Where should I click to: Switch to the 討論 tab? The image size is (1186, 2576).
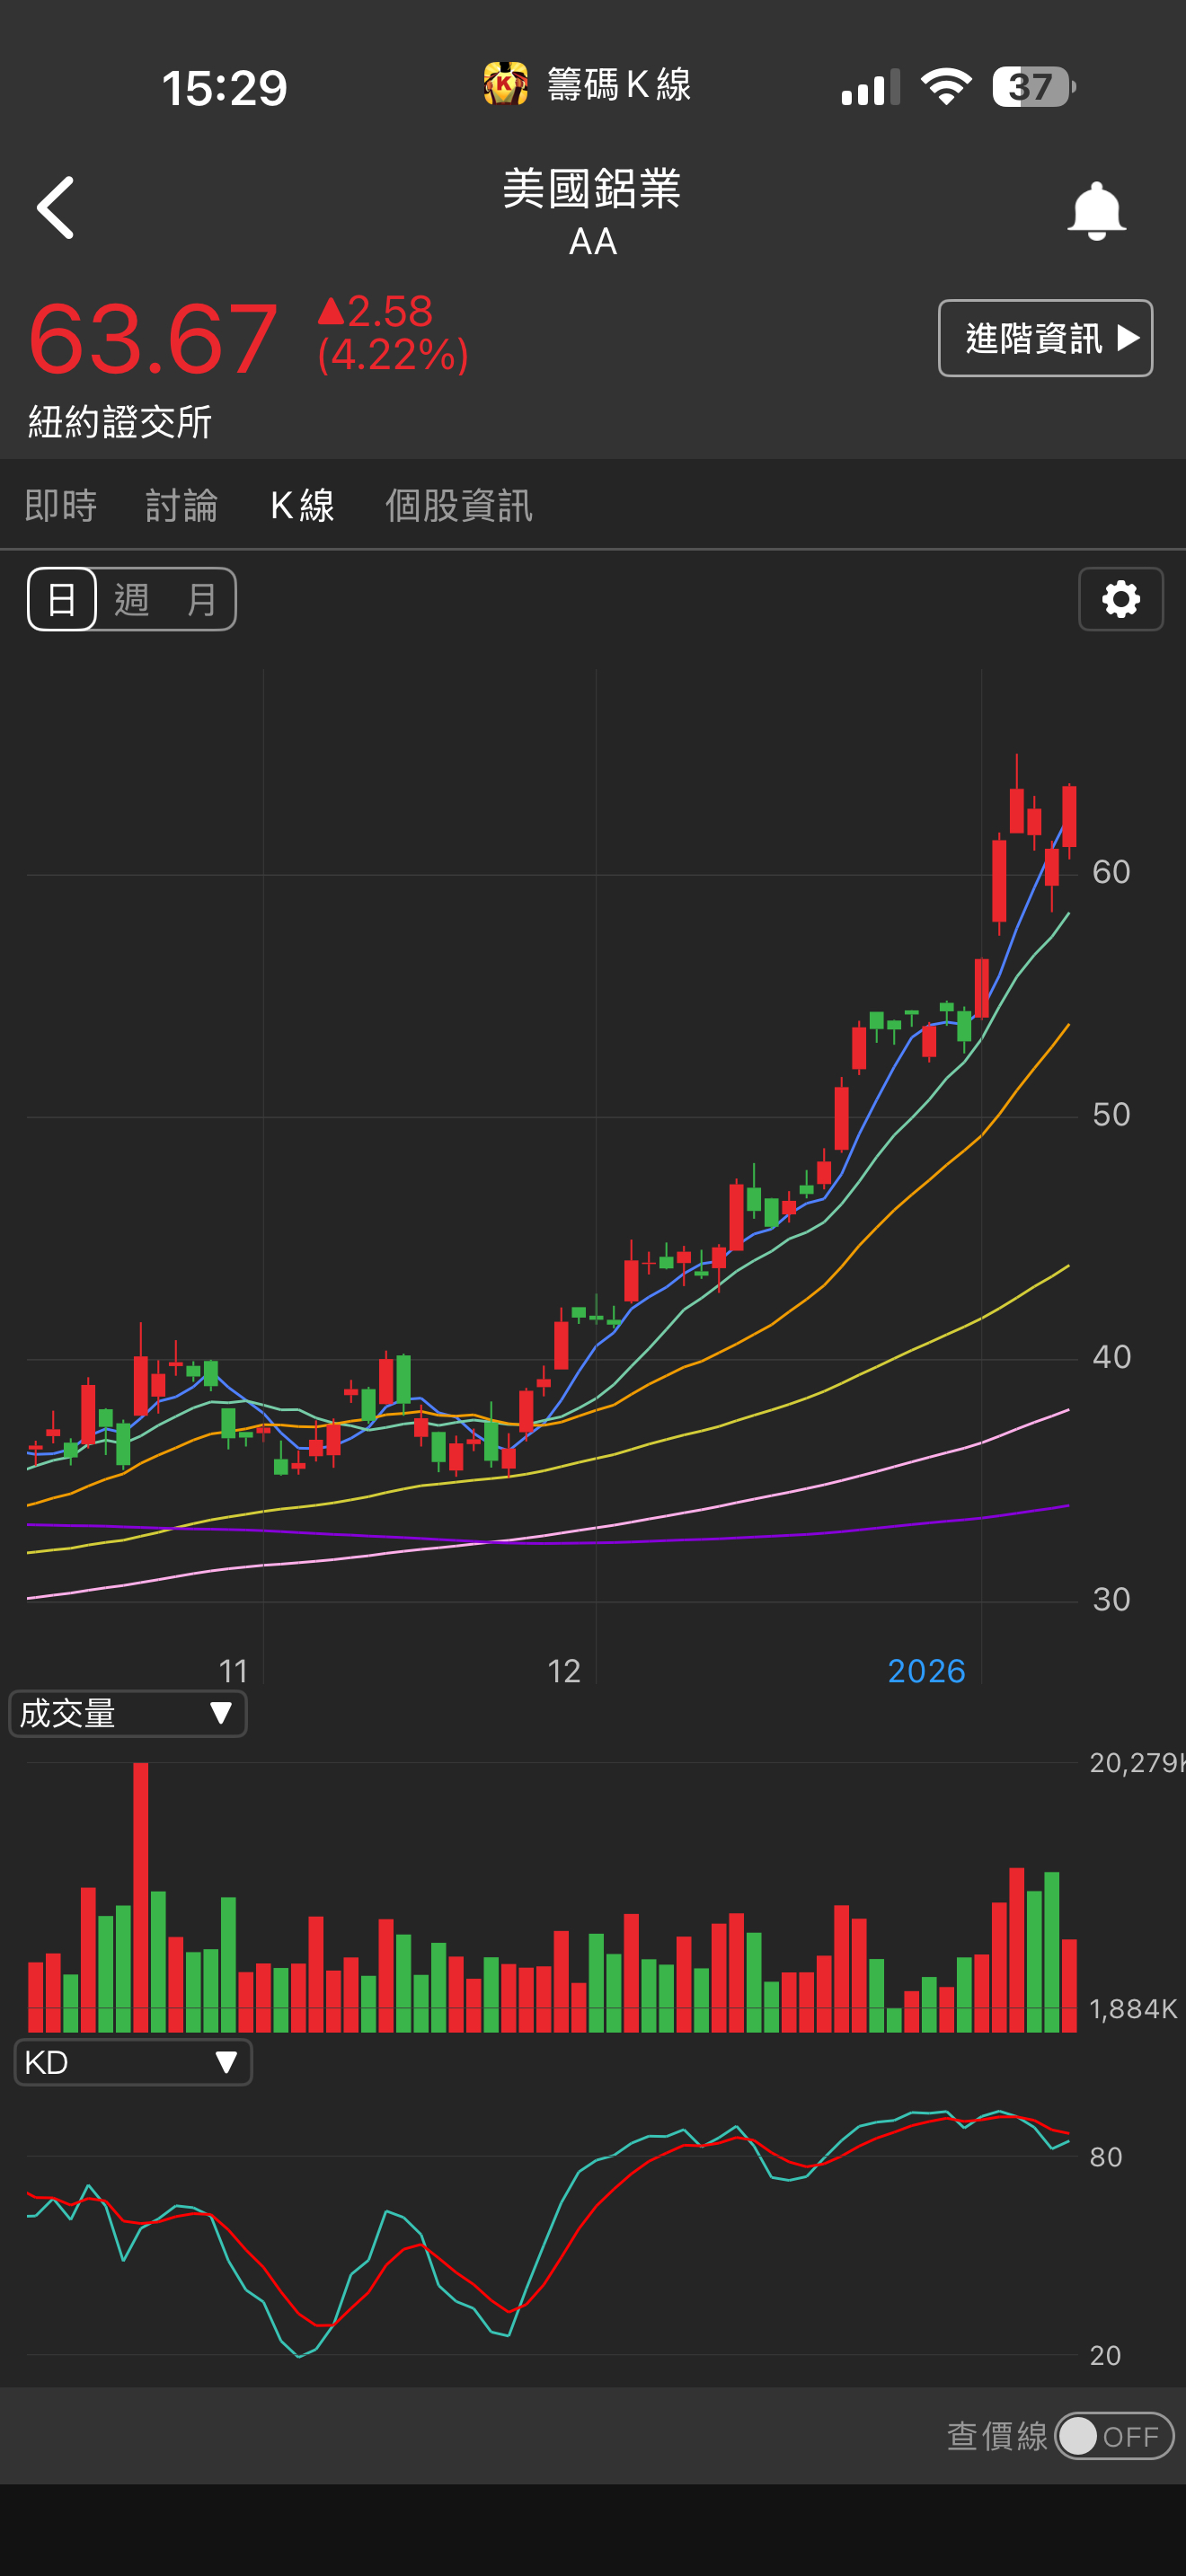[182, 505]
